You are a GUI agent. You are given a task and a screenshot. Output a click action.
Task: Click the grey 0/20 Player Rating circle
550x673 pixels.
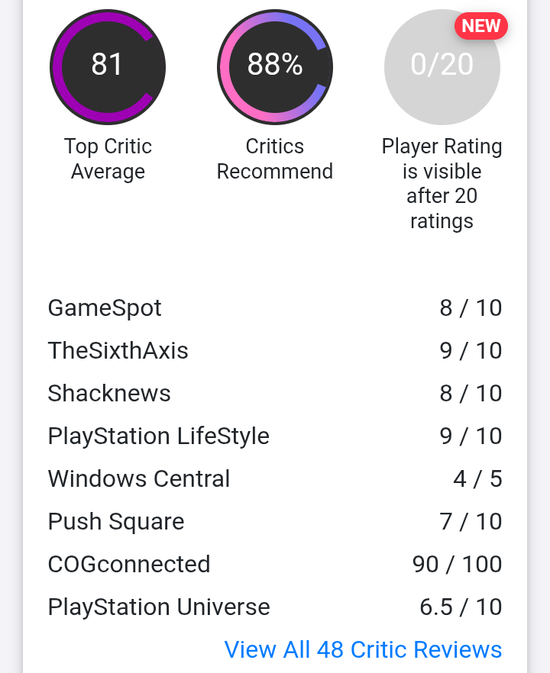pyautogui.click(x=442, y=67)
